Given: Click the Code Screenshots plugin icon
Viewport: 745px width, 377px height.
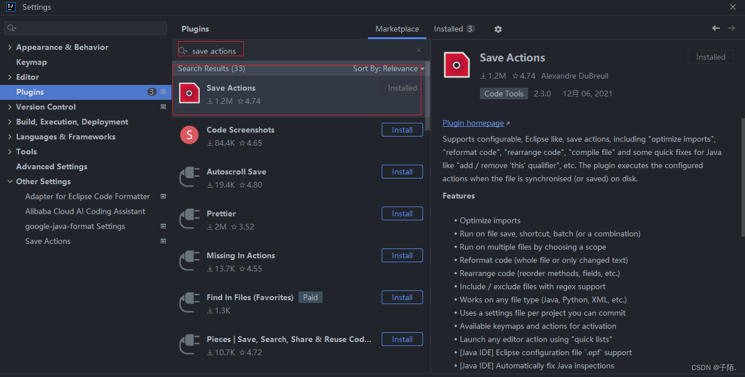Looking at the screenshot, I should (189, 135).
